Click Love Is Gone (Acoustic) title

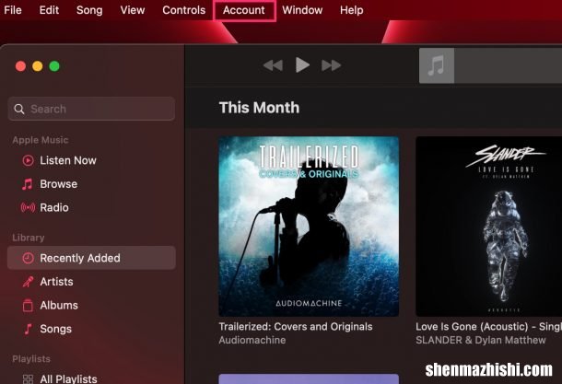point(488,327)
